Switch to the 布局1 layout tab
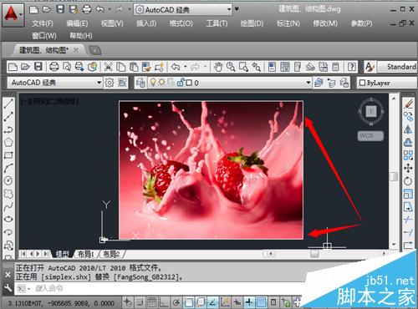 pos(86,254)
